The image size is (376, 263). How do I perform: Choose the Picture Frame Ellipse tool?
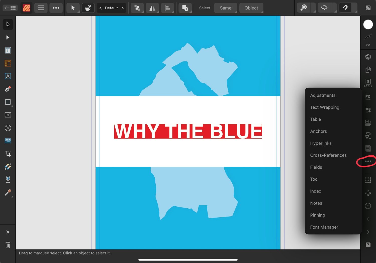coord(8,128)
